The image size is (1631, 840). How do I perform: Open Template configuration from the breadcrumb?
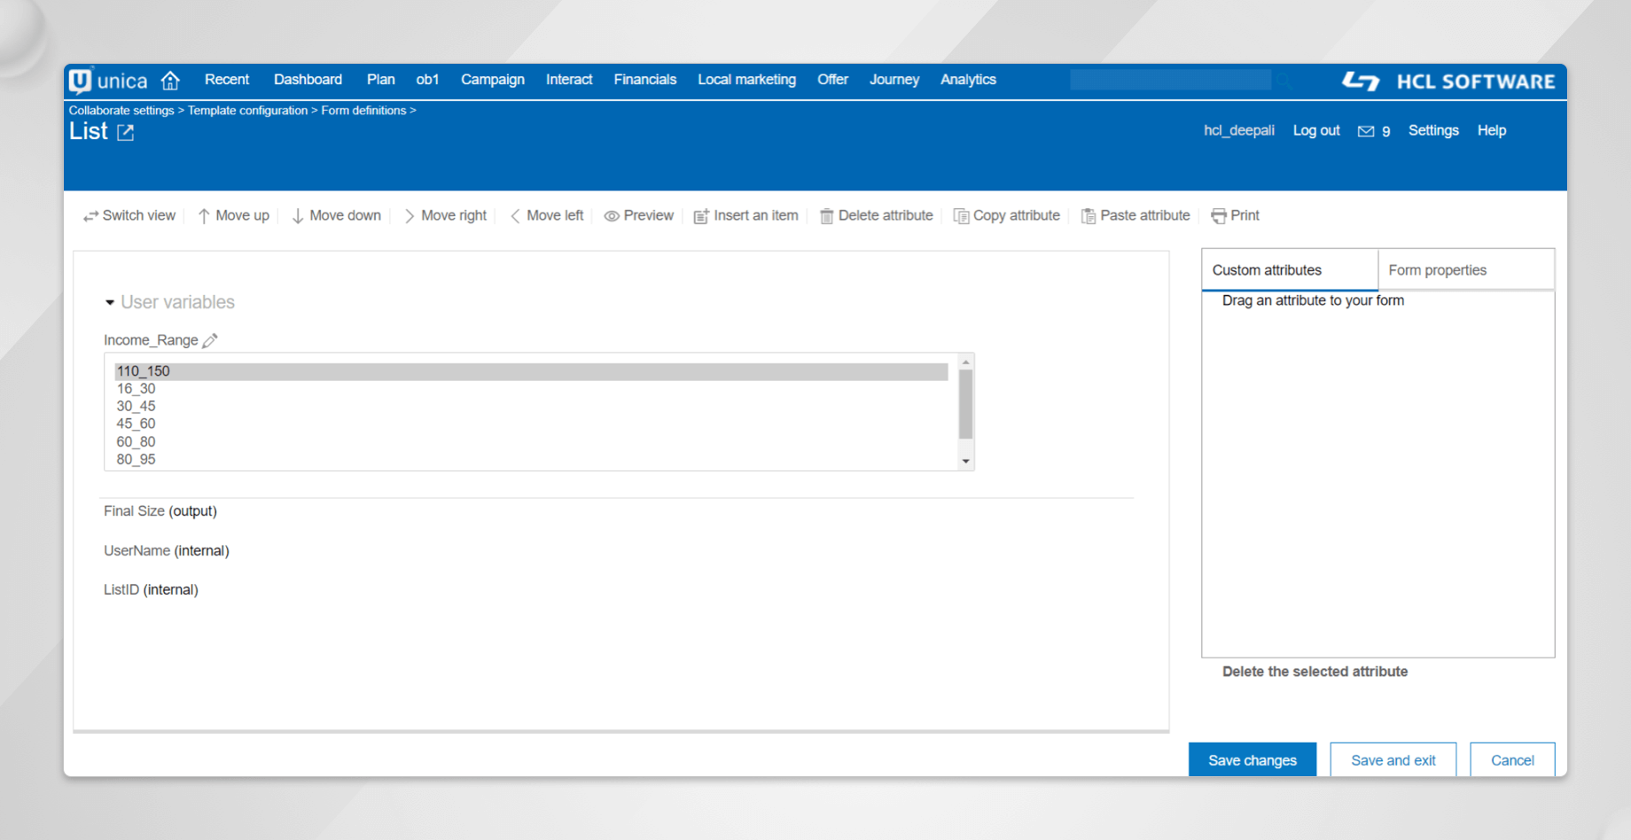(x=247, y=110)
